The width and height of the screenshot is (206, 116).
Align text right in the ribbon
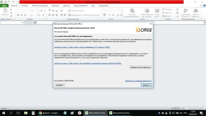click(x=57, y=15)
